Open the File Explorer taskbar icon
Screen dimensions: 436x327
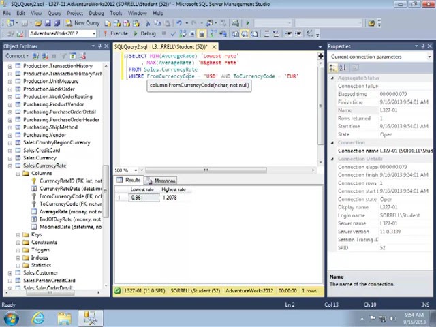64,318
